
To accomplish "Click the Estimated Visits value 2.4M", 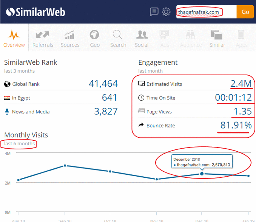I will (241, 84).
